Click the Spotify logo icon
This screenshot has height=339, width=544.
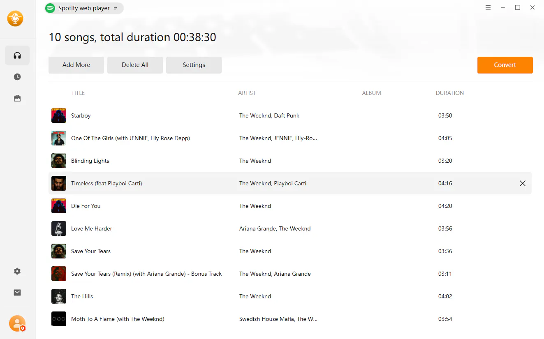pyautogui.click(x=50, y=8)
